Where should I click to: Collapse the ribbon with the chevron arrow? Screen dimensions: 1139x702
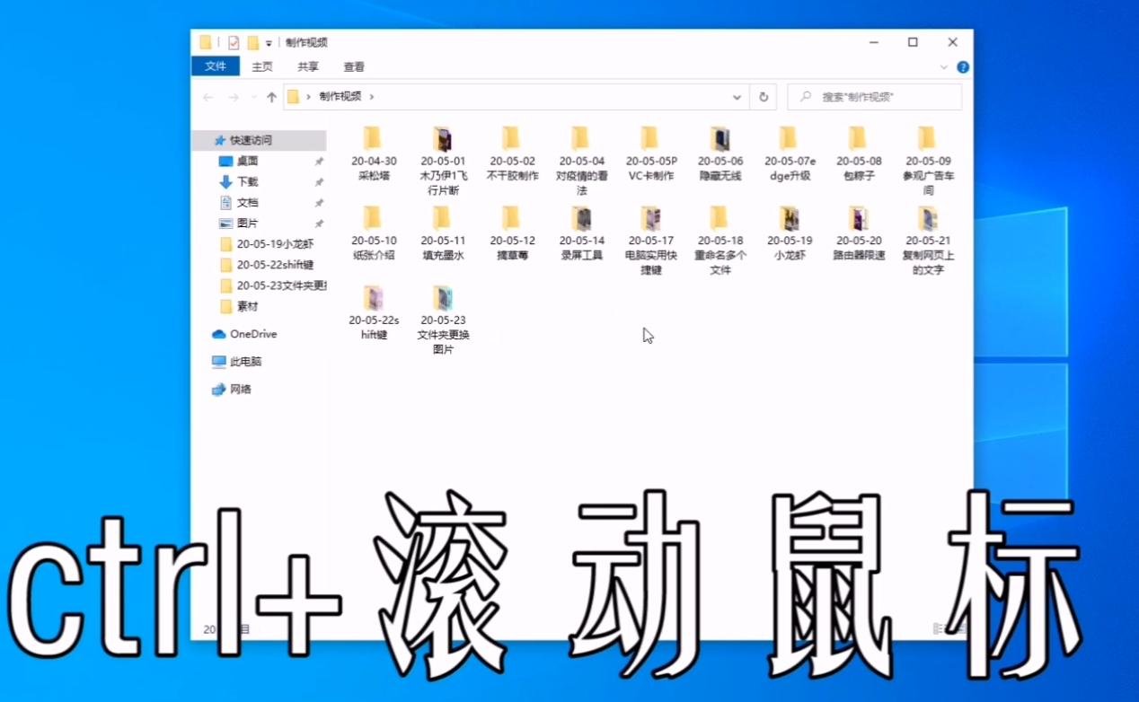tap(943, 66)
